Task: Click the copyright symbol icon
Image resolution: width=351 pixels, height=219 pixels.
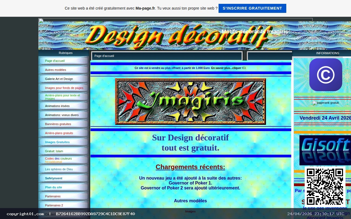Action: (326, 75)
